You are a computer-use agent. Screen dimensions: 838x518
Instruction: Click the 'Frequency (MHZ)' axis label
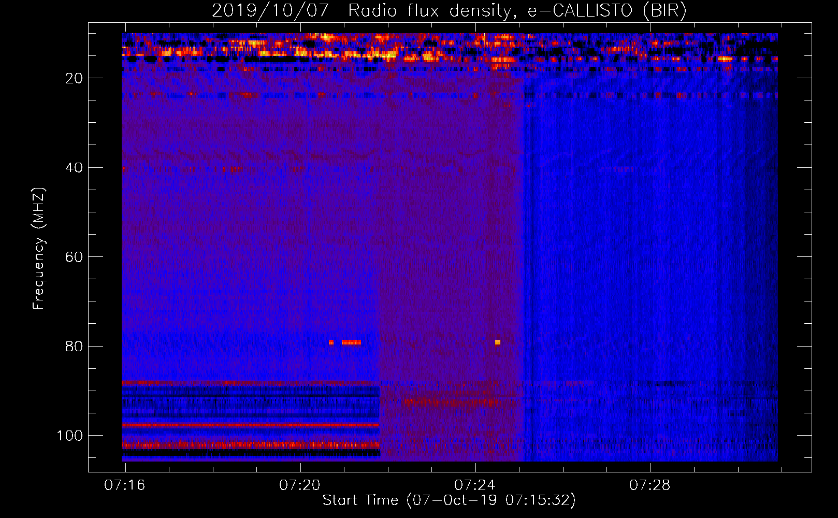pos(39,248)
